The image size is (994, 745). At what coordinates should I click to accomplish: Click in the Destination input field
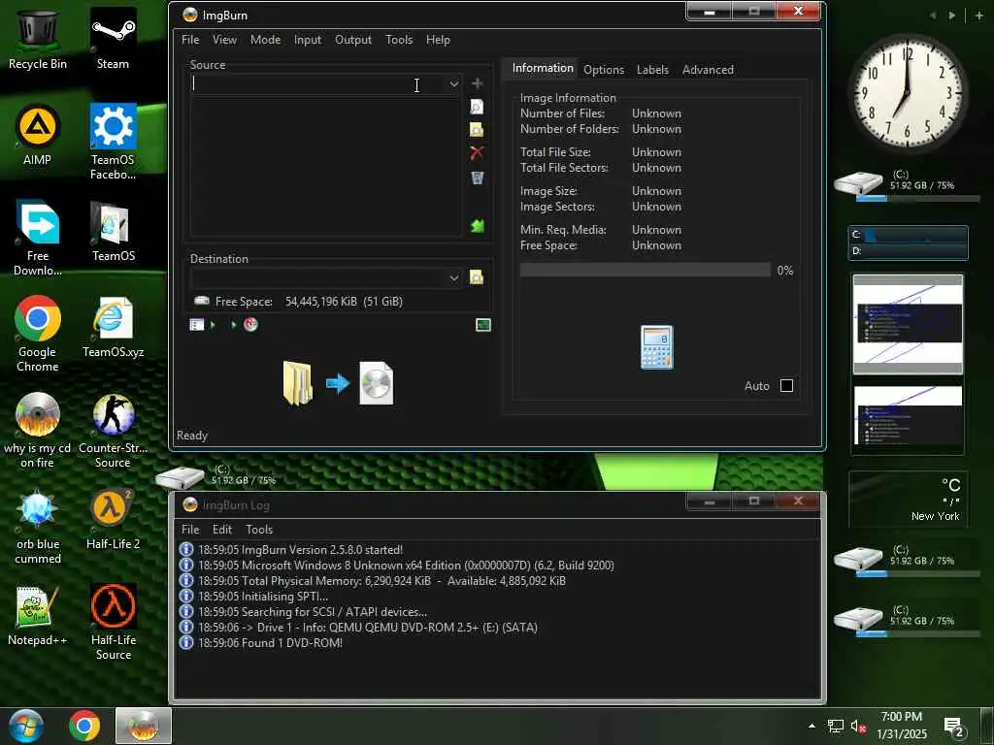(318, 278)
